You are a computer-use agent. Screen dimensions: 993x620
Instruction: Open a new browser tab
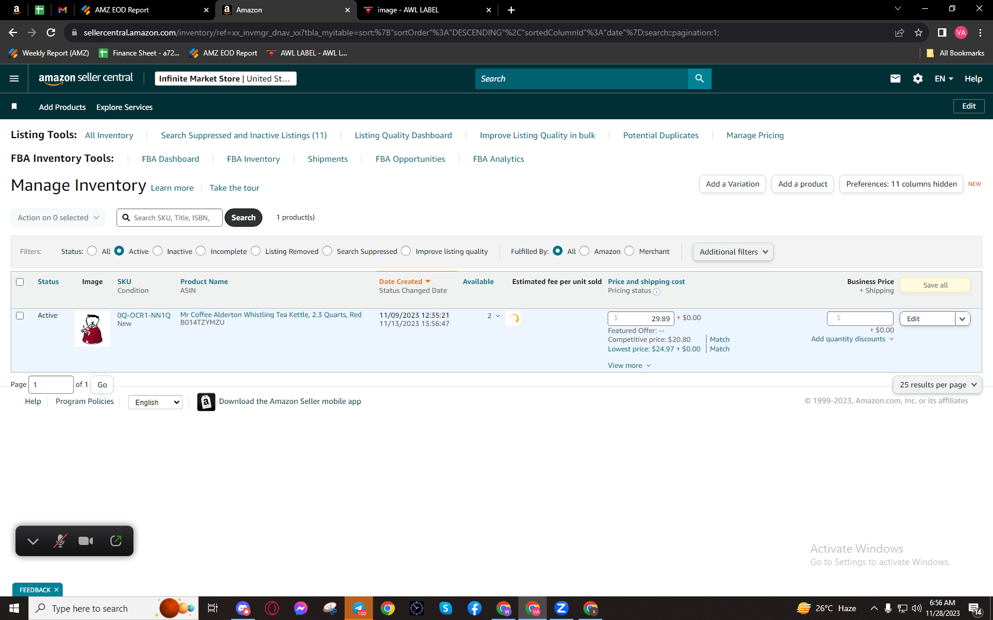[511, 10]
